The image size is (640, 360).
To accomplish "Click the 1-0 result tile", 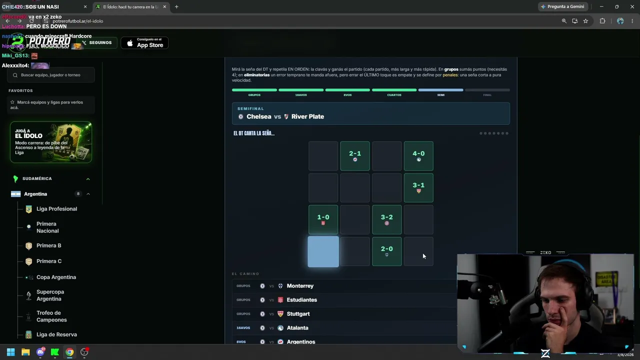I will [x=323, y=219].
